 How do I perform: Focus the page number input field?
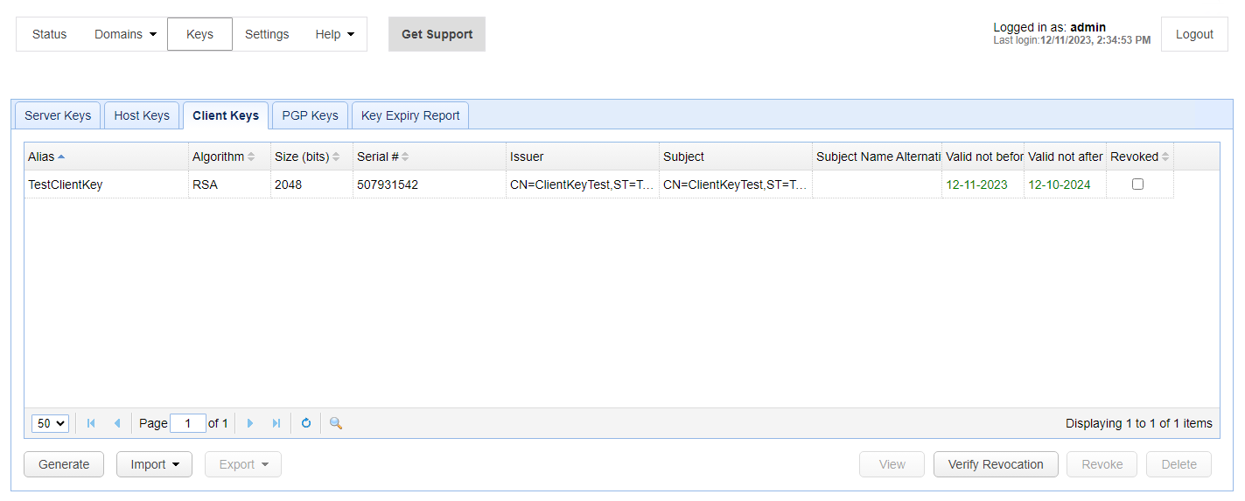click(x=188, y=423)
